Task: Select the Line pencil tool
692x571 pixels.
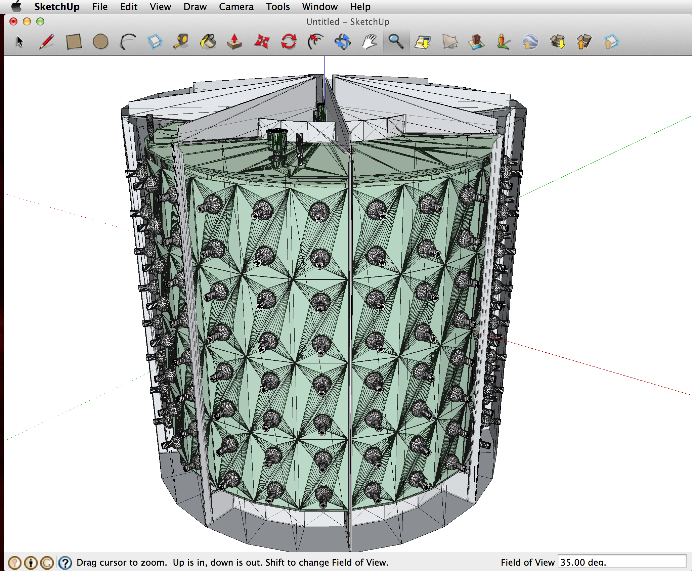Action: pyautogui.click(x=47, y=42)
